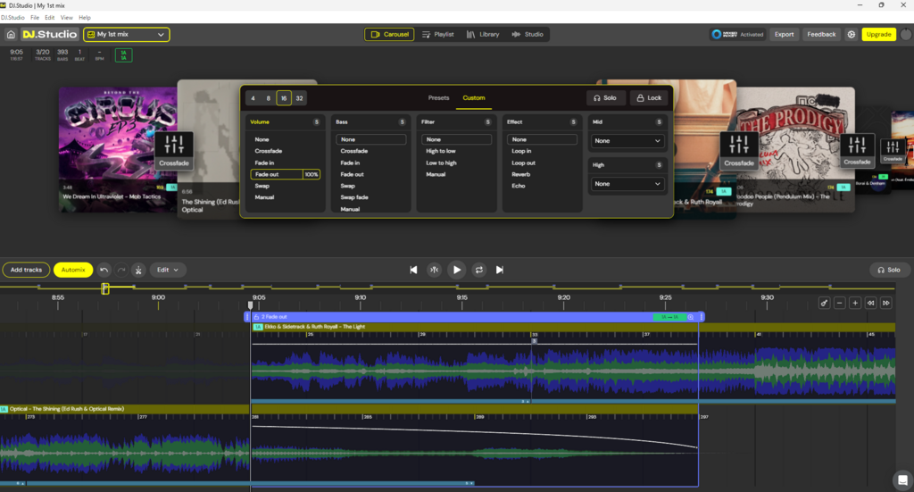Open the Mid None dropdown

(627, 140)
